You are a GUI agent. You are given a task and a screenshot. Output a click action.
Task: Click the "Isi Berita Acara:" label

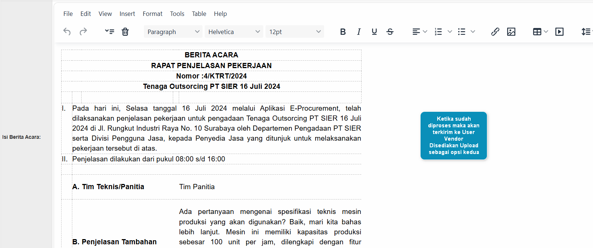click(22, 137)
